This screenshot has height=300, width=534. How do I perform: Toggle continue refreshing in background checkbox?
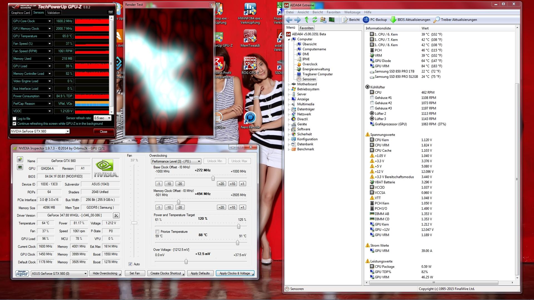(14, 124)
